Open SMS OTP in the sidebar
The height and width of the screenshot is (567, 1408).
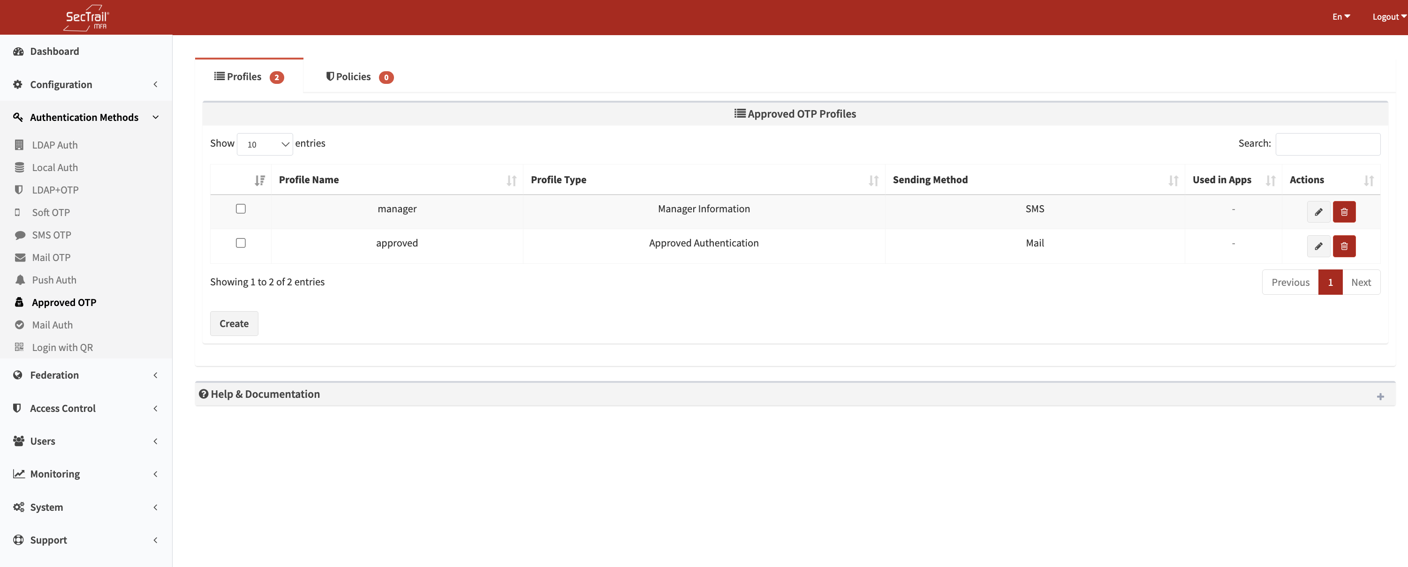[x=52, y=235]
